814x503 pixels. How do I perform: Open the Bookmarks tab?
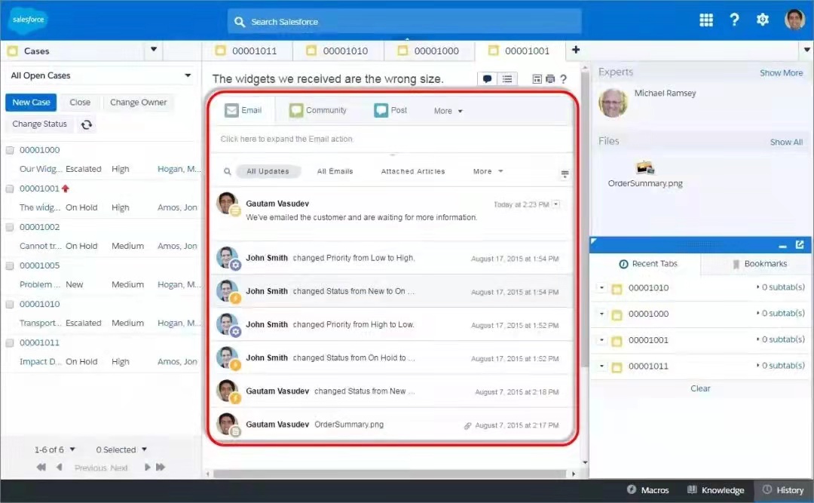[x=760, y=264]
